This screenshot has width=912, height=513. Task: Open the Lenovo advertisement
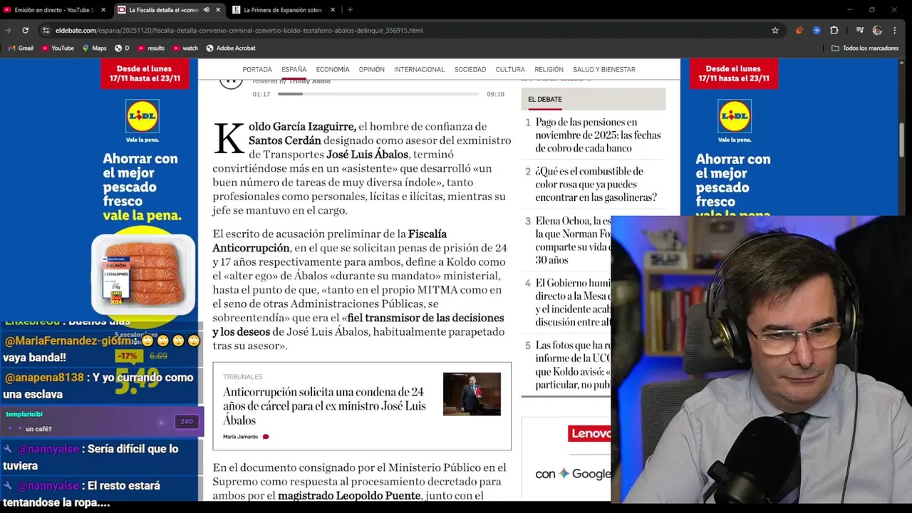point(589,433)
